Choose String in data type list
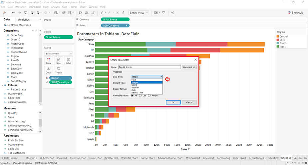The height and width of the screenshot is (165, 308). [x=147, y=85]
